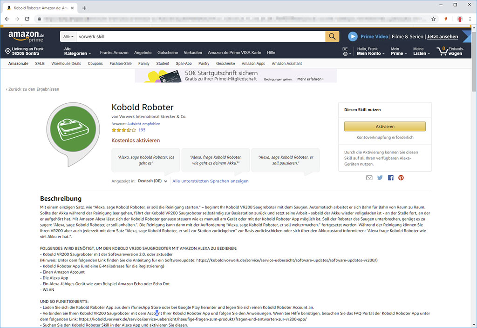Bookmark page with star icon
Screen dimensions: 477x328
tap(434, 19)
